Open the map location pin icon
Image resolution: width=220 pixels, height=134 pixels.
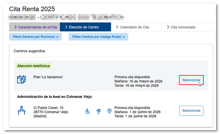click(109, 111)
